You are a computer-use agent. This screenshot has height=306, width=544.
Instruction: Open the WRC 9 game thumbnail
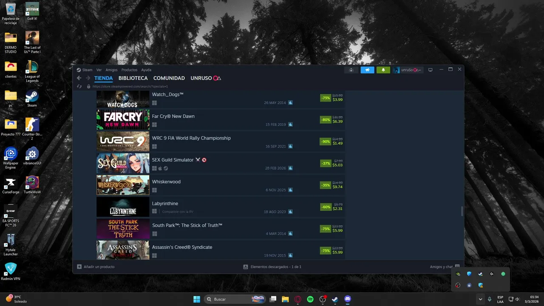coord(123,142)
